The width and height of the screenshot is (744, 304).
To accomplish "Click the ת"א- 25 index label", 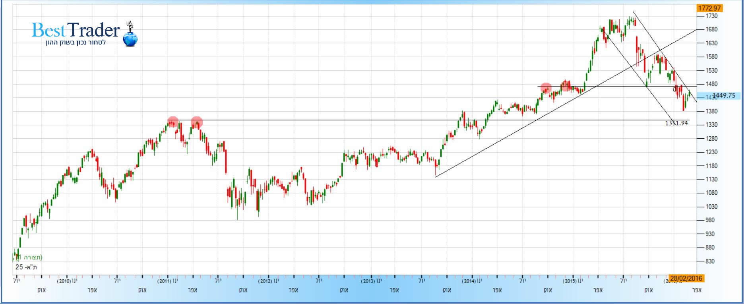I will point(26,267).
